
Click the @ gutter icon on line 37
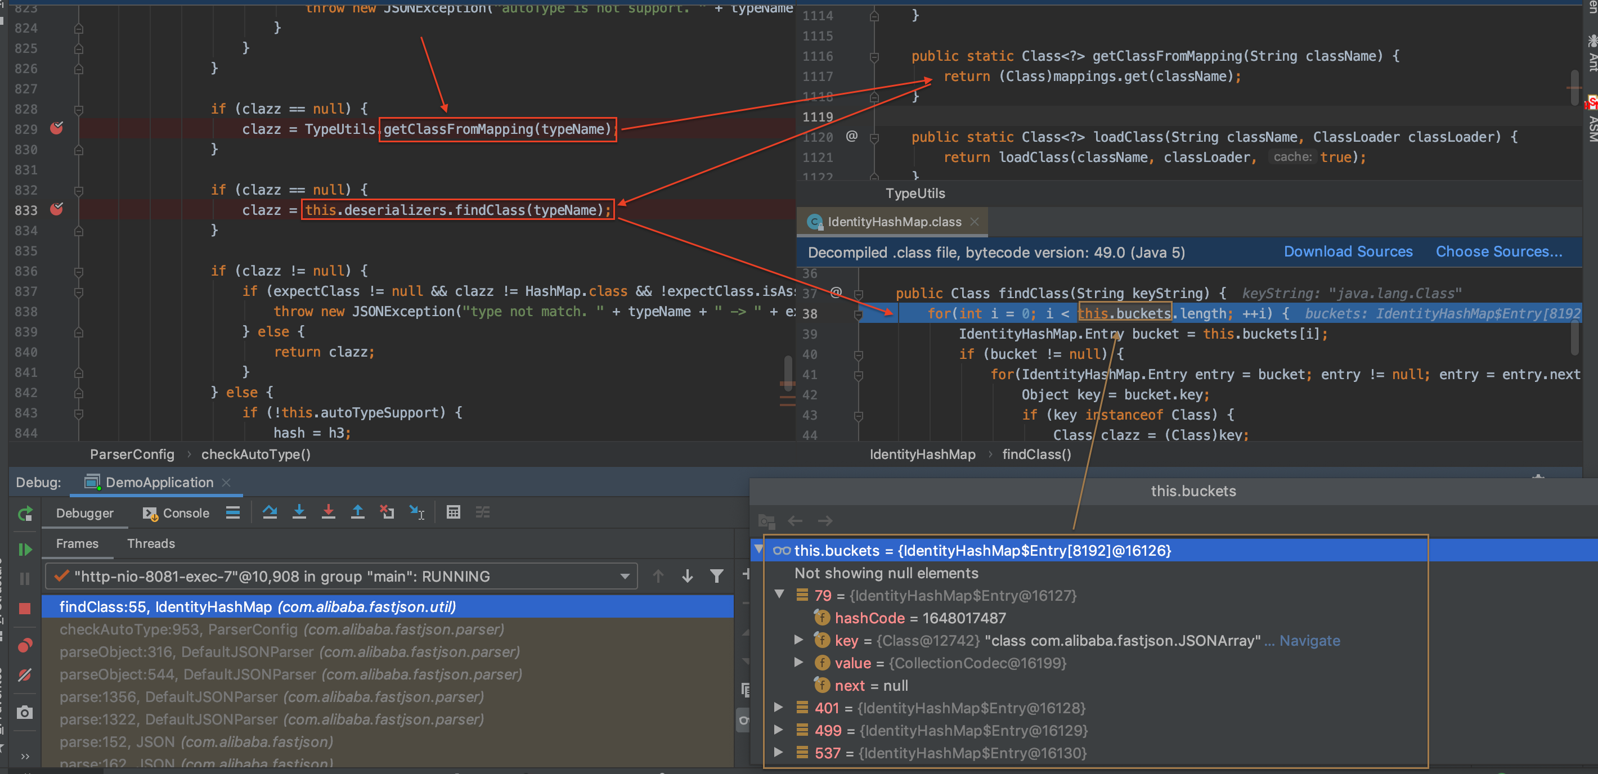click(x=836, y=292)
